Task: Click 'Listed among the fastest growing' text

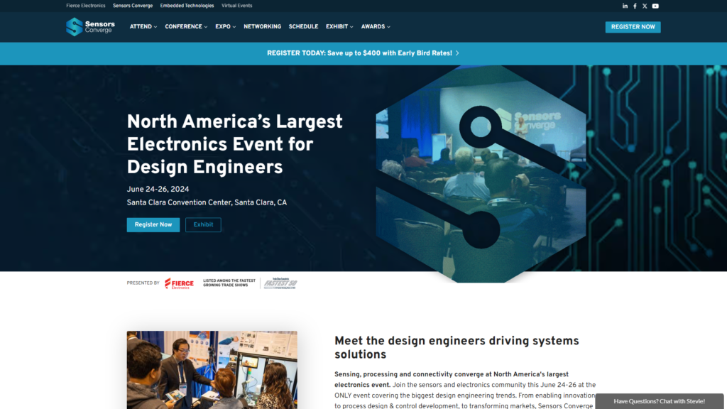Action: [229, 283]
